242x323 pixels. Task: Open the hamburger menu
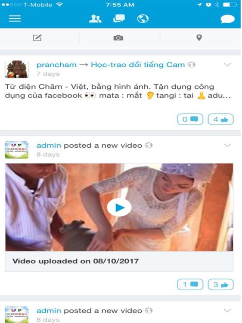point(15,19)
